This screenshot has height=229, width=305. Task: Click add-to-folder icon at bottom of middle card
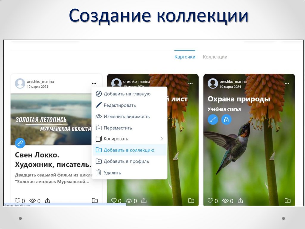191,200
